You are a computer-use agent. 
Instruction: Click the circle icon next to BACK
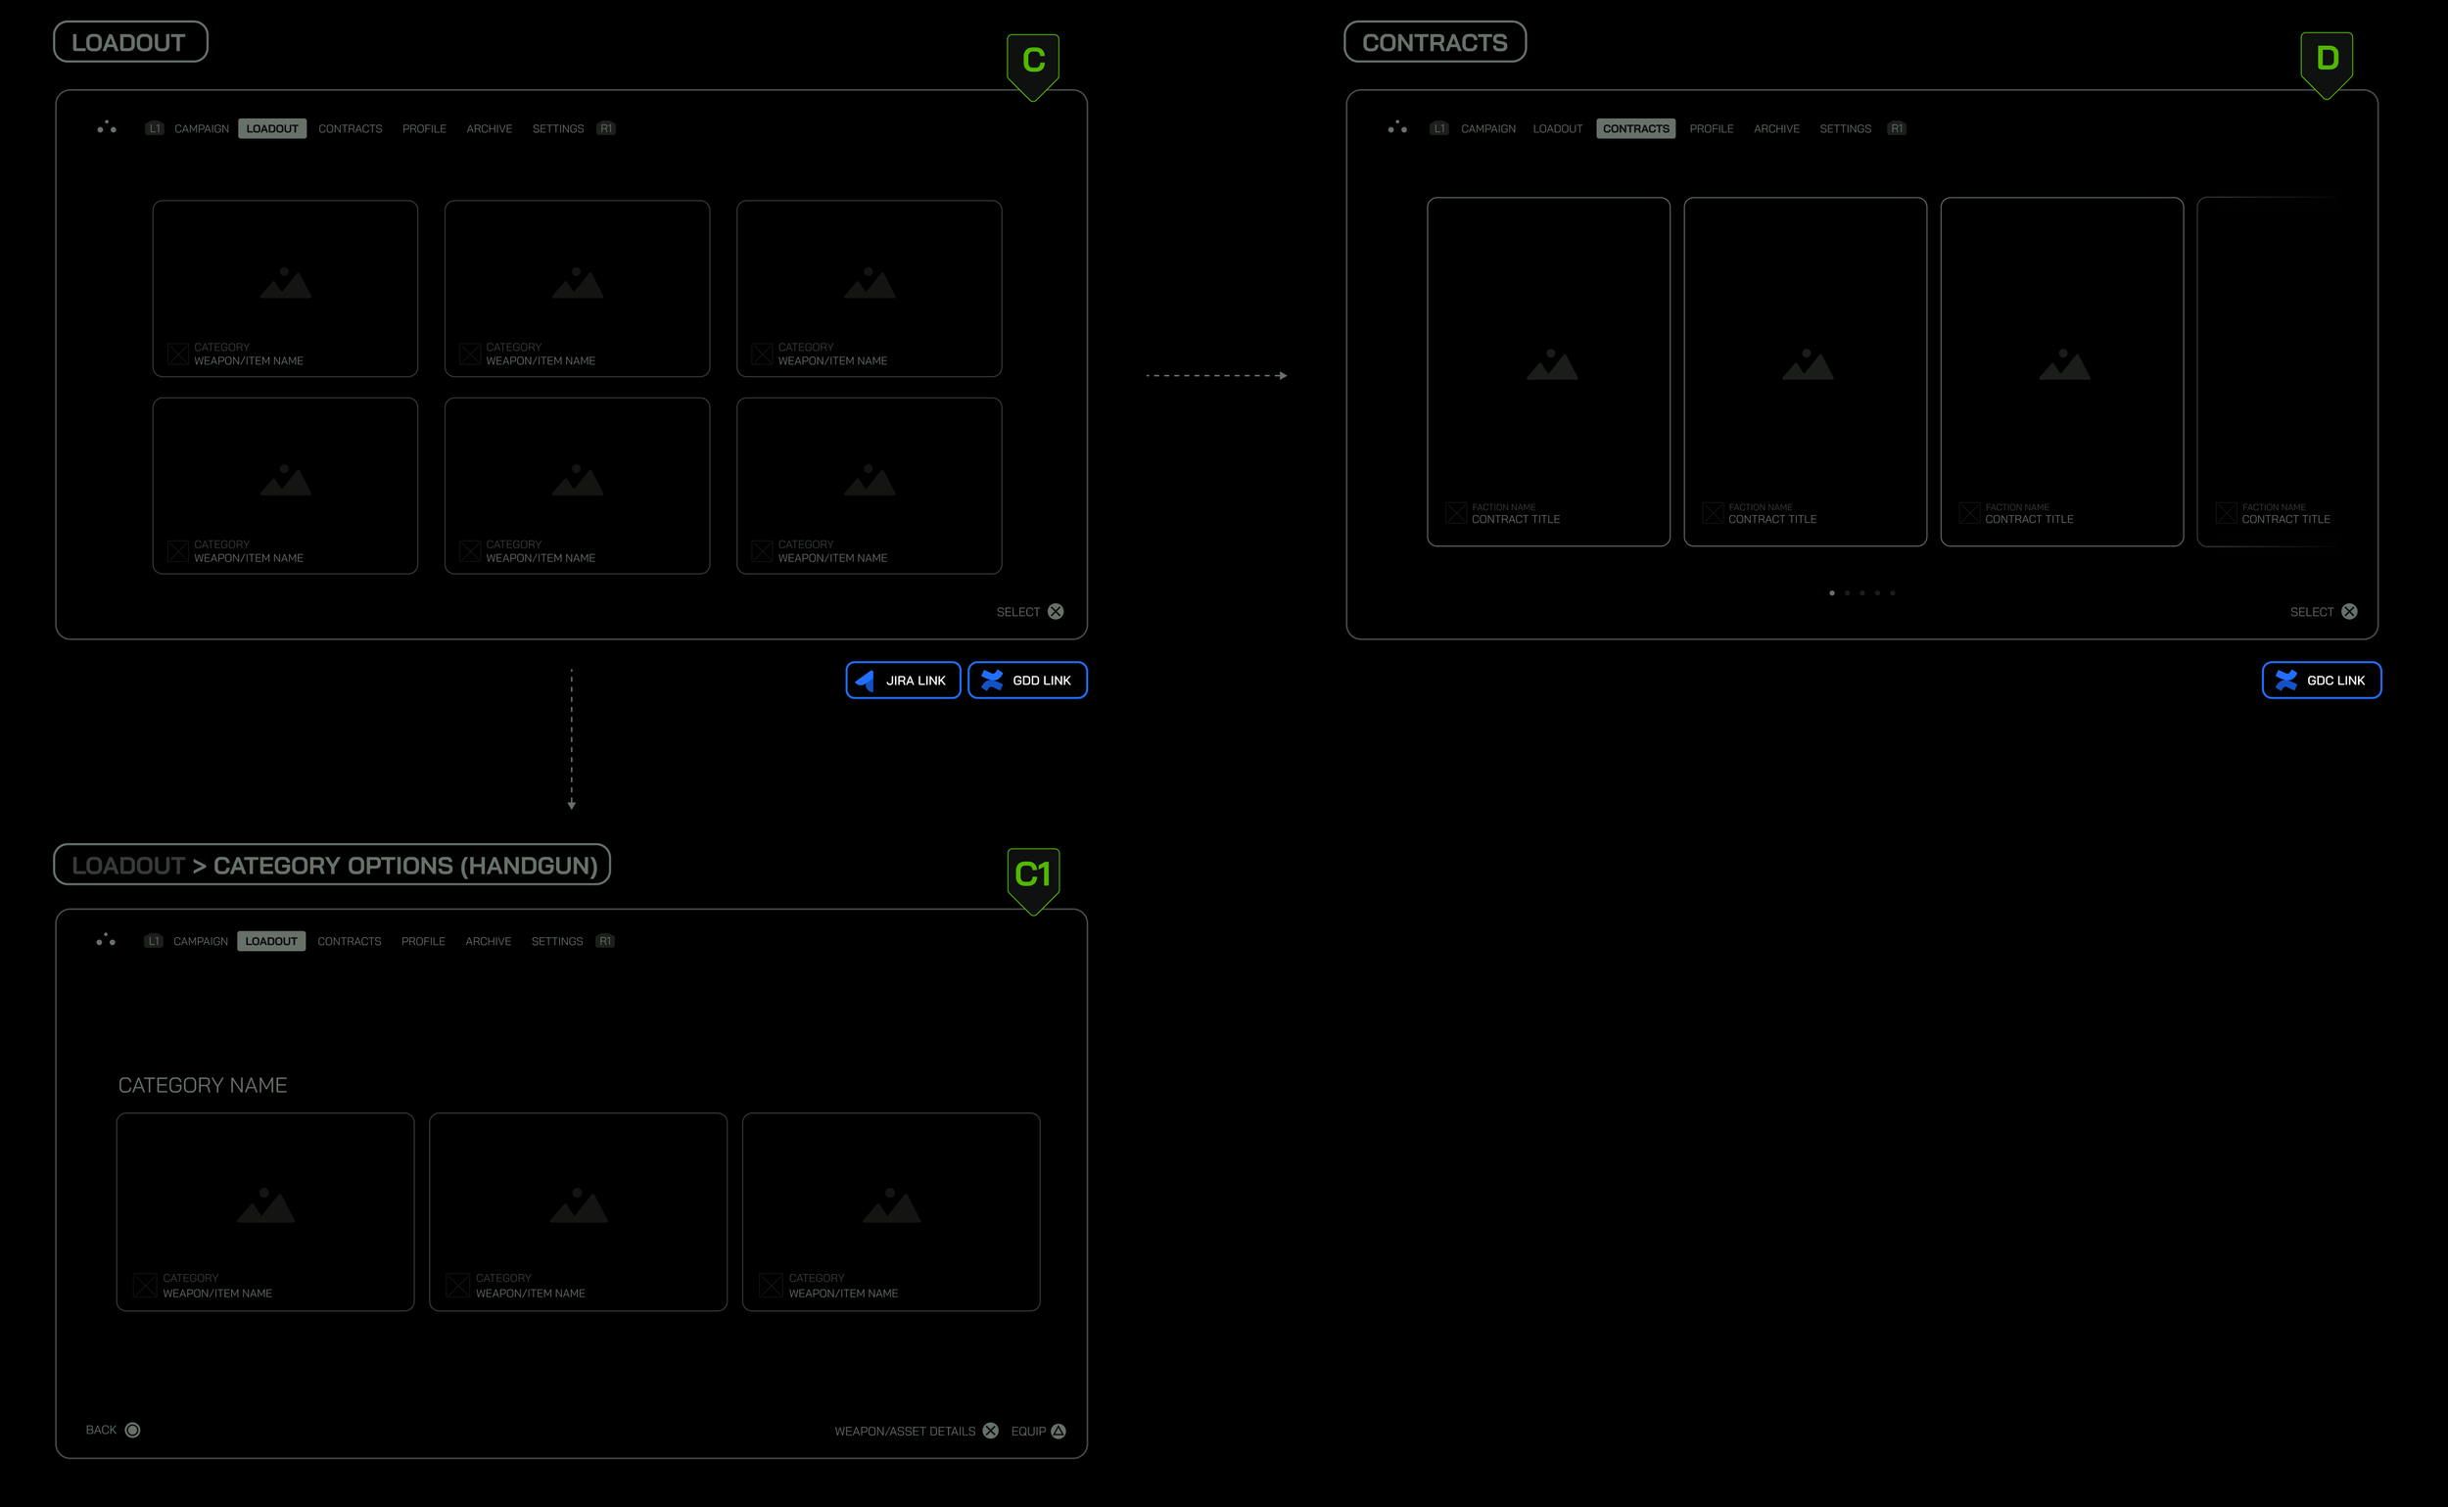point(132,1431)
